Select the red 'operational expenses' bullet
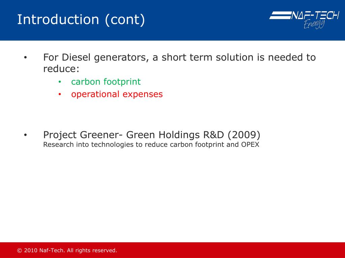345x258 pixels. (x=117, y=94)
